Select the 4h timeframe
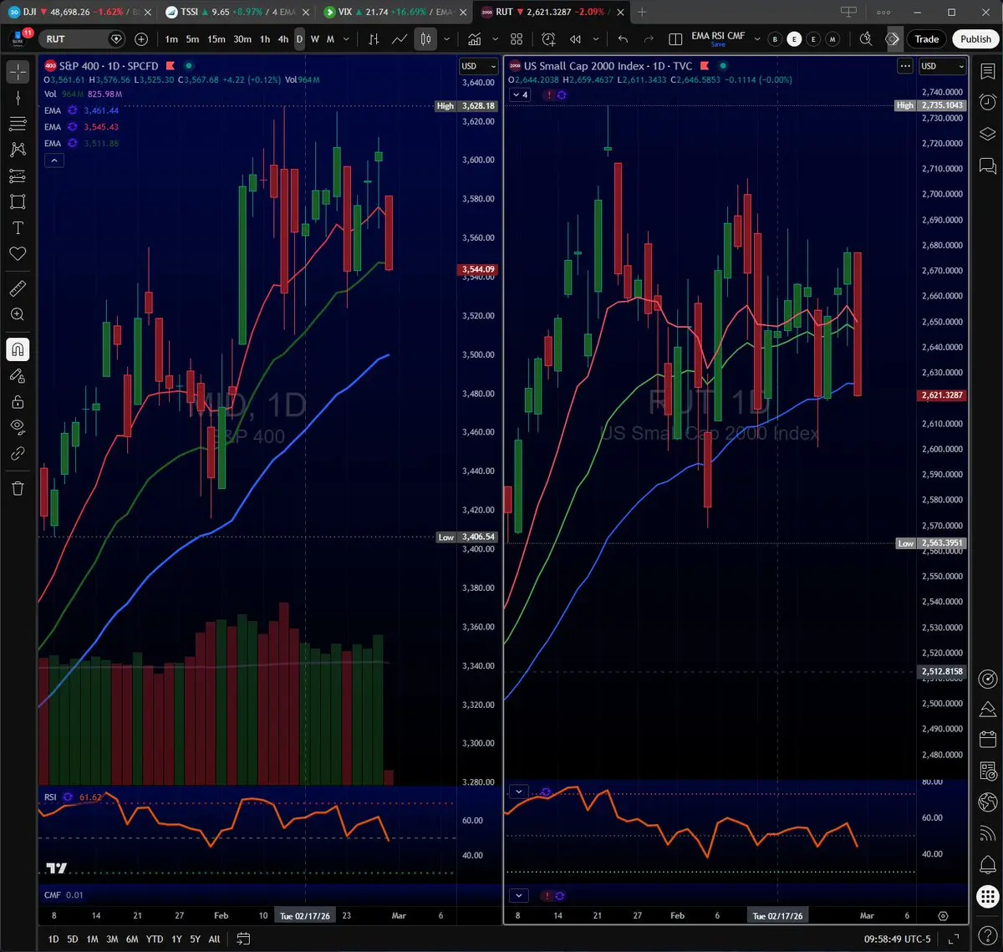 click(x=283, y=39)
